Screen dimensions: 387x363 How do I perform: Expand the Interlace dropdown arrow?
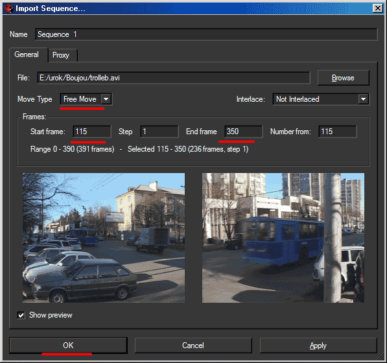363,99
